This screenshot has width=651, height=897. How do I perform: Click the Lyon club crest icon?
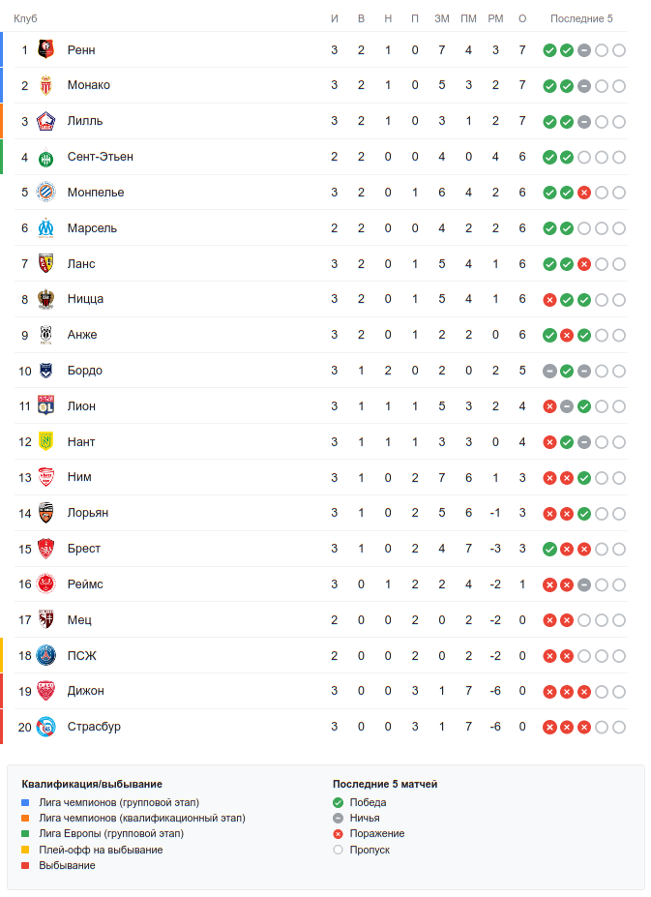tap(45, 406)
